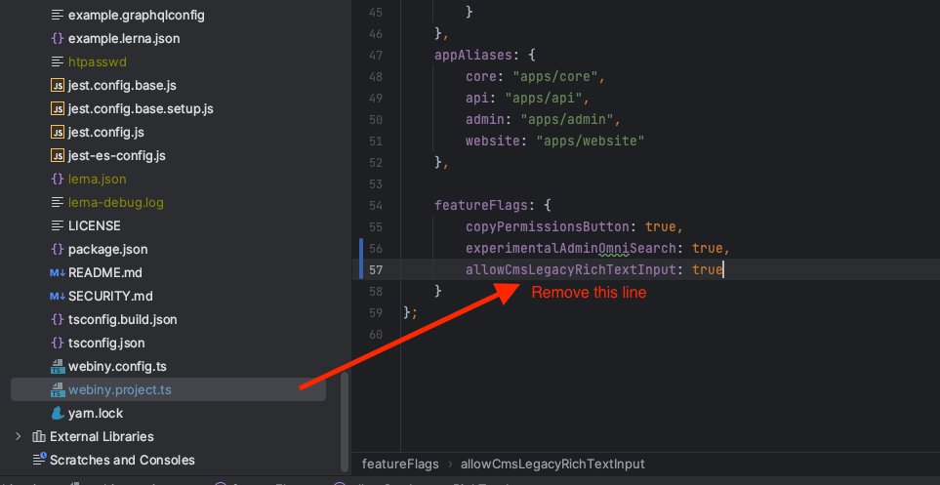The width and height of the screenshot is (940, 485).
Task: Click the project panel vertical scrollbar
Action: pos(344,420)
